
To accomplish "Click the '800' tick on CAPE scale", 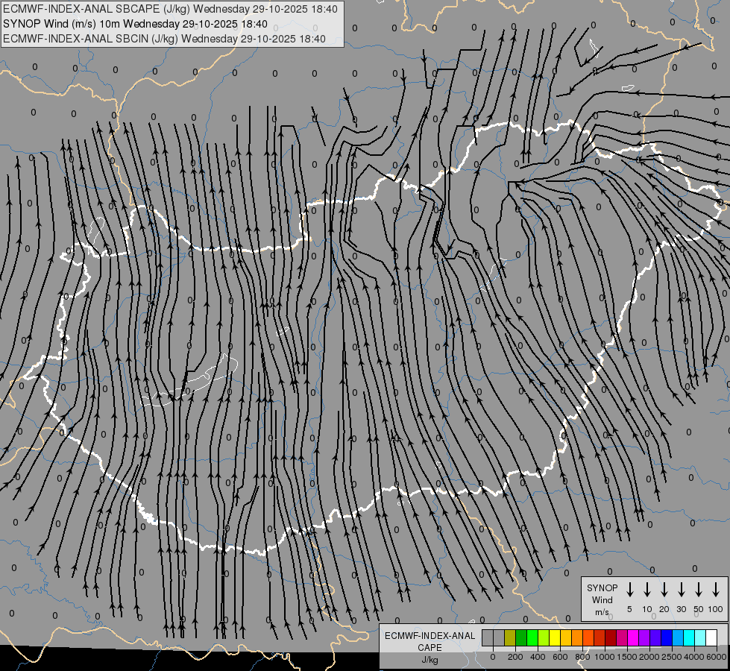I will [582, 657].
